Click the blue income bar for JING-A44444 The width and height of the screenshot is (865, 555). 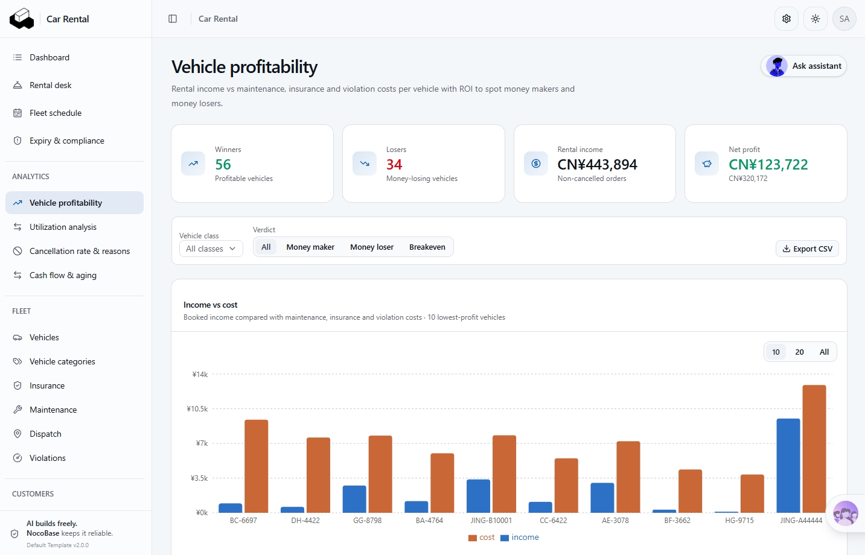pos(788,466)
